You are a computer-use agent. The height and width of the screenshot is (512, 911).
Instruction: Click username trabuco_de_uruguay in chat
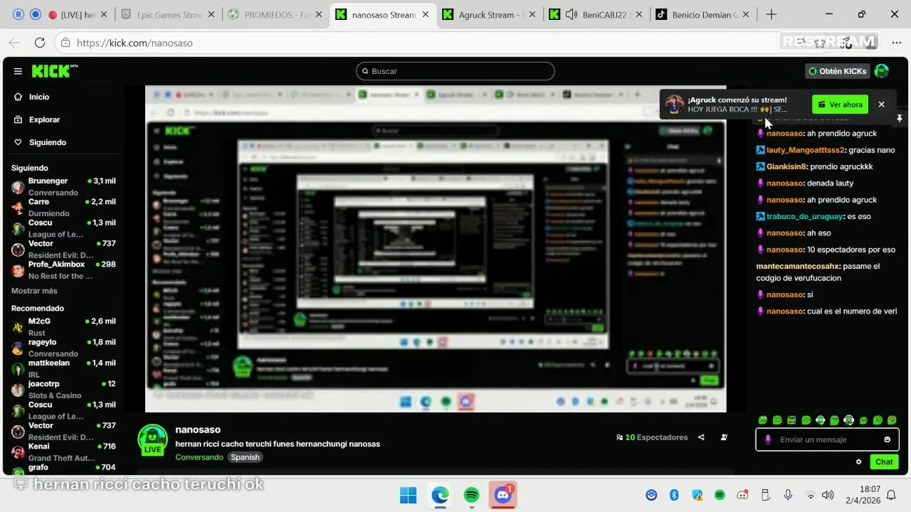coord(805,216)
